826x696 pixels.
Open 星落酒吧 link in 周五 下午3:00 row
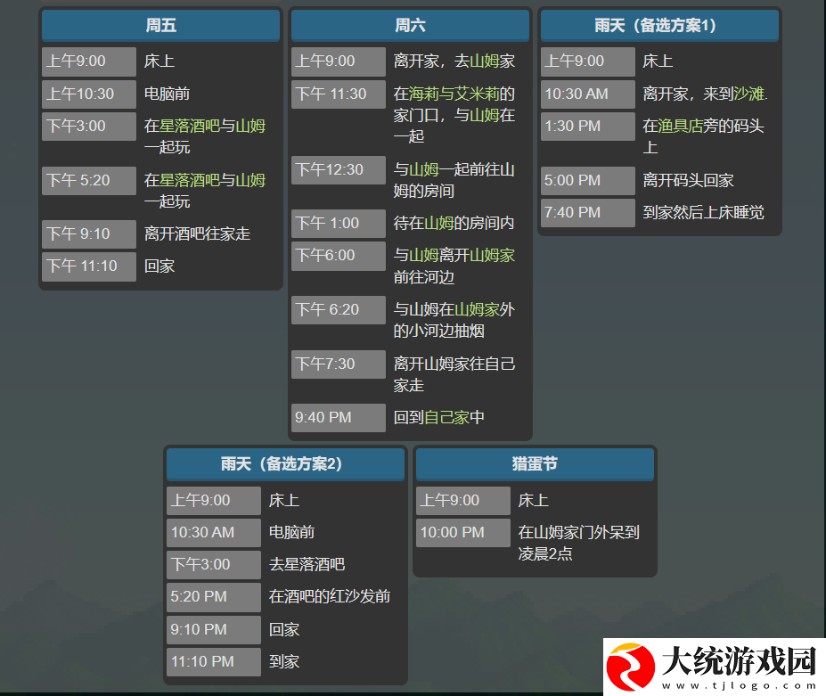[190, 126]
